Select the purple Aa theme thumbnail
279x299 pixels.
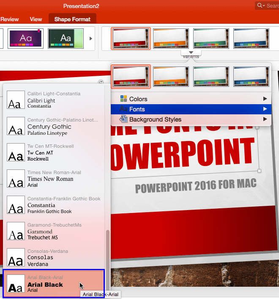pos(25,39)
